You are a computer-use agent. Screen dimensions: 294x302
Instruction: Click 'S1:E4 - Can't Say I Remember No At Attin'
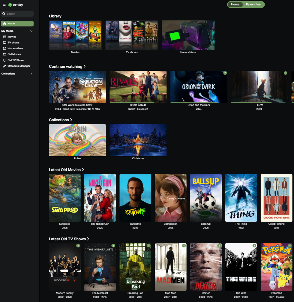[x=77, y=109]
